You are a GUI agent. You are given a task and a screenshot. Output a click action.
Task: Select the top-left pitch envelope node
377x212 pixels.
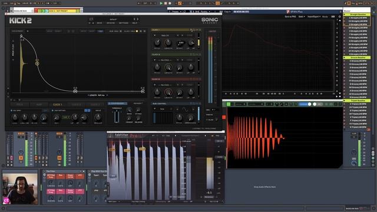[21, 36]
